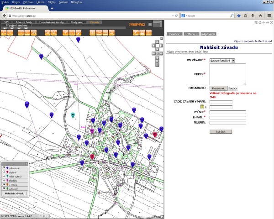274x219 pixels.
Task: Toggle the 'předáno' legend checkbox
Action: [4, 180]
